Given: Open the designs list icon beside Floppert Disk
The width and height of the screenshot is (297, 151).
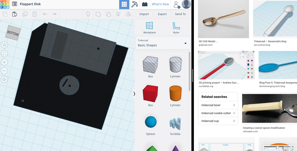Looking at the screenshot, I should coord(15,4).
